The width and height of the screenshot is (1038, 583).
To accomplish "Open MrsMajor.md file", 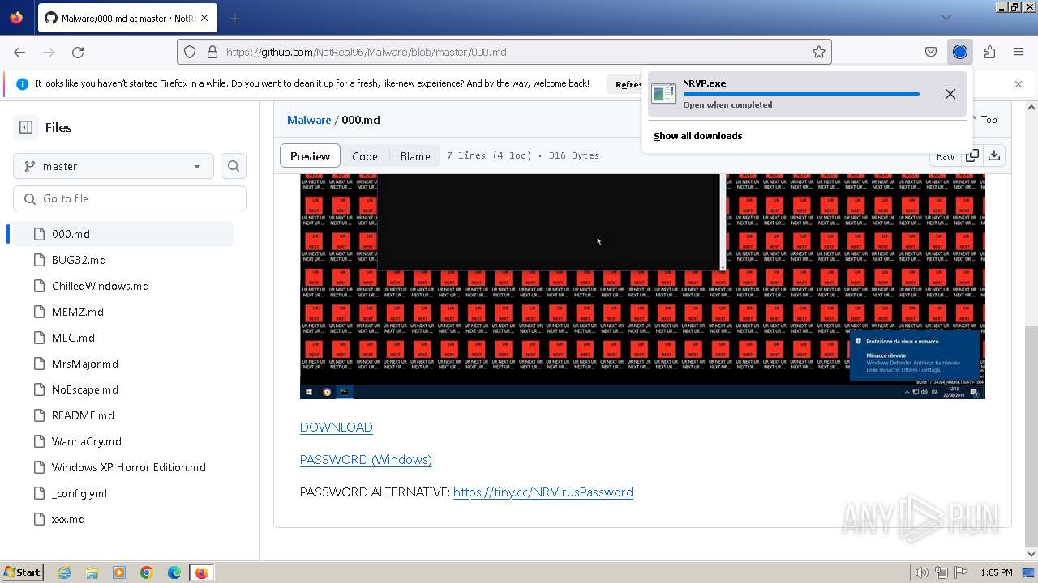I will pyautogui.click(x=85, y=364).
